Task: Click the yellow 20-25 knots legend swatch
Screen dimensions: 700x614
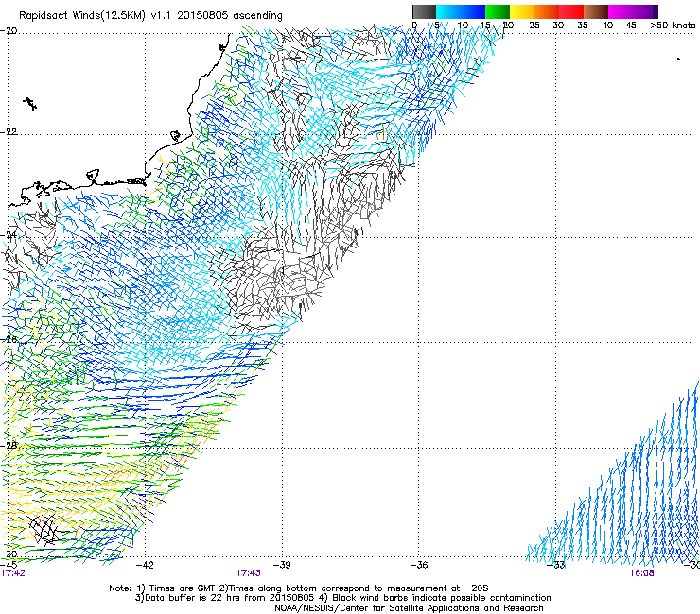Action: (522, 11)
